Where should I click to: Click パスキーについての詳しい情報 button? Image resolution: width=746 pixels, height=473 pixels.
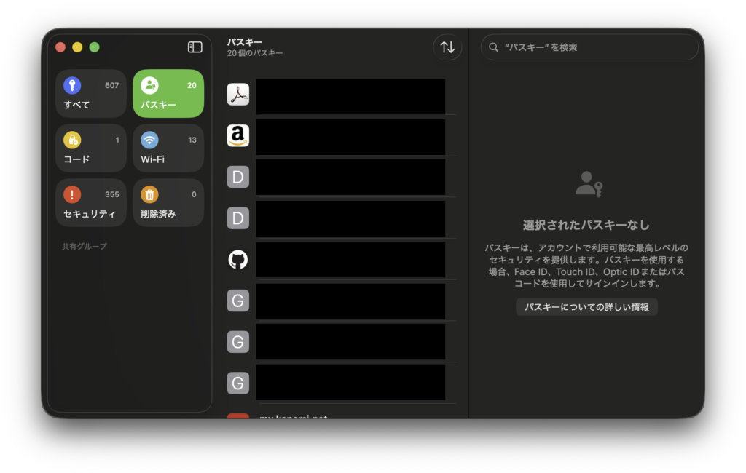pyautogui.click(x=586, y=307)
